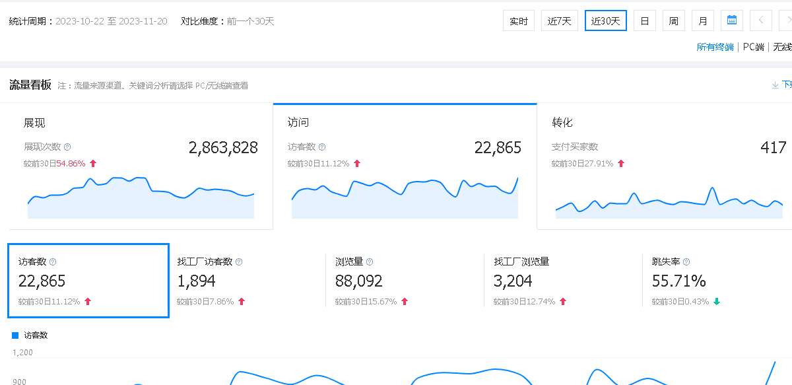Screen dimensions: 792x385
Task: Click help icon beside 找工厂访客数
Action: [239, 262]
